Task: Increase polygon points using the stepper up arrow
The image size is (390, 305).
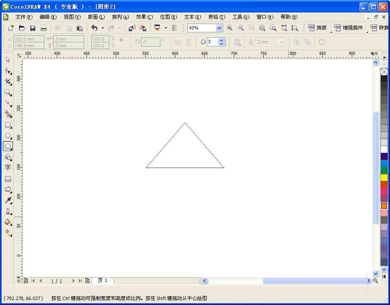Action: pos(221,39)
